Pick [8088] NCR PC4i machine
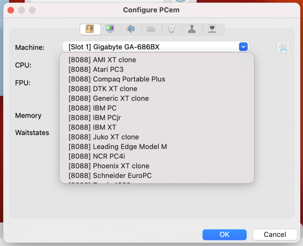Screen dimensions: 303x246 (x=157, y=156)
